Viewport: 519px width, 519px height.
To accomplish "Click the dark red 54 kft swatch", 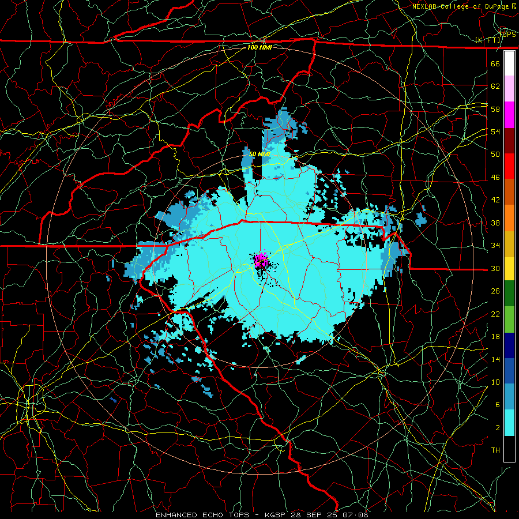I will point(509,141).
